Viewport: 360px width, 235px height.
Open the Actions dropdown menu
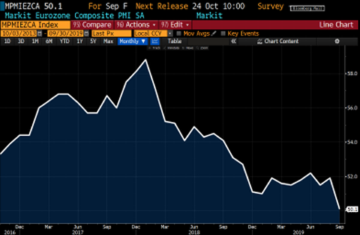click(139, 24)
